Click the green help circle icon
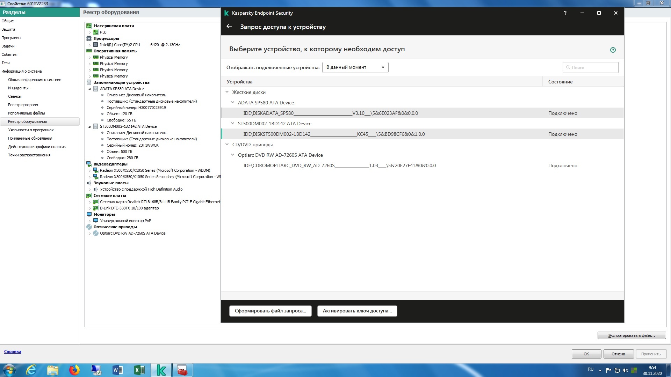The height and width of the screenshot is (377, 671). (x=613, y=50)
